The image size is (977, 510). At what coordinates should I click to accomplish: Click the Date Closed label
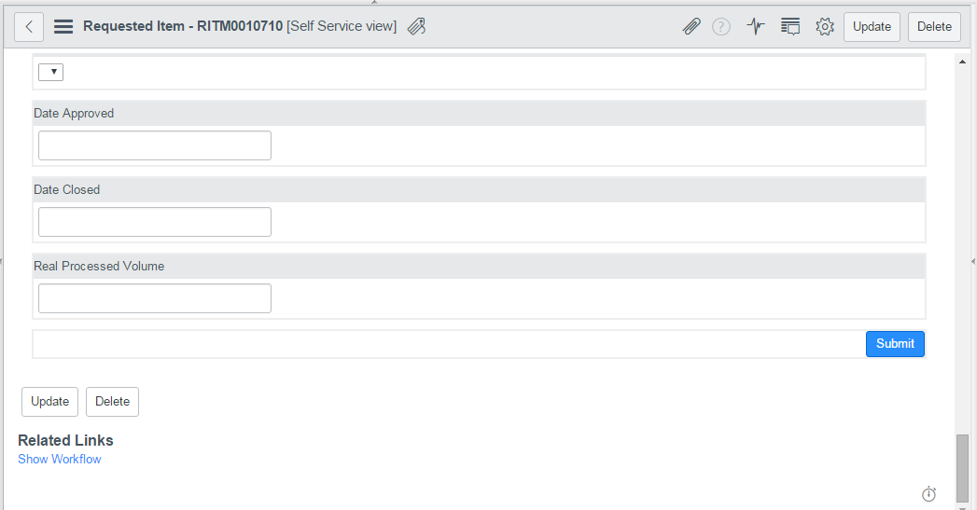coord(66,190)
